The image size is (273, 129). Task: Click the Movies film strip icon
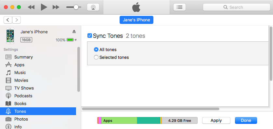click(x=8, y=81)
